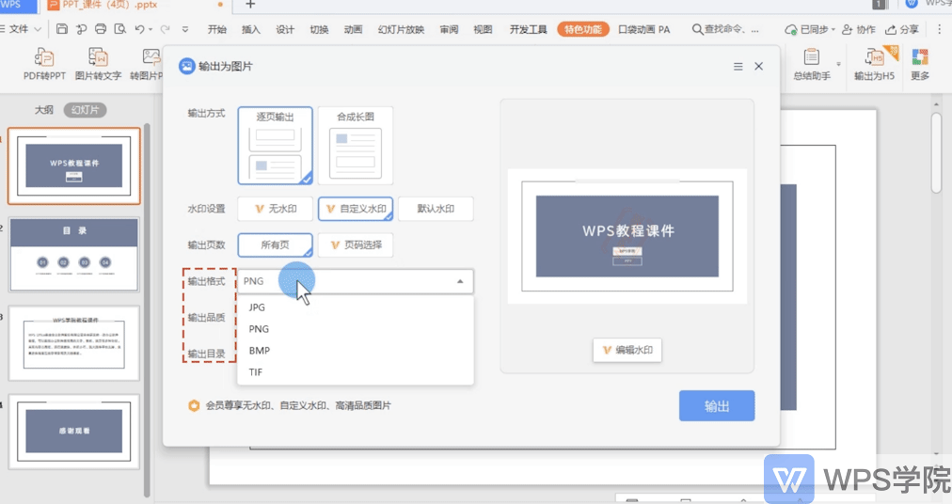Choose TIF from format list
This screenshot has width=952, height=504.
coord(356,372)
